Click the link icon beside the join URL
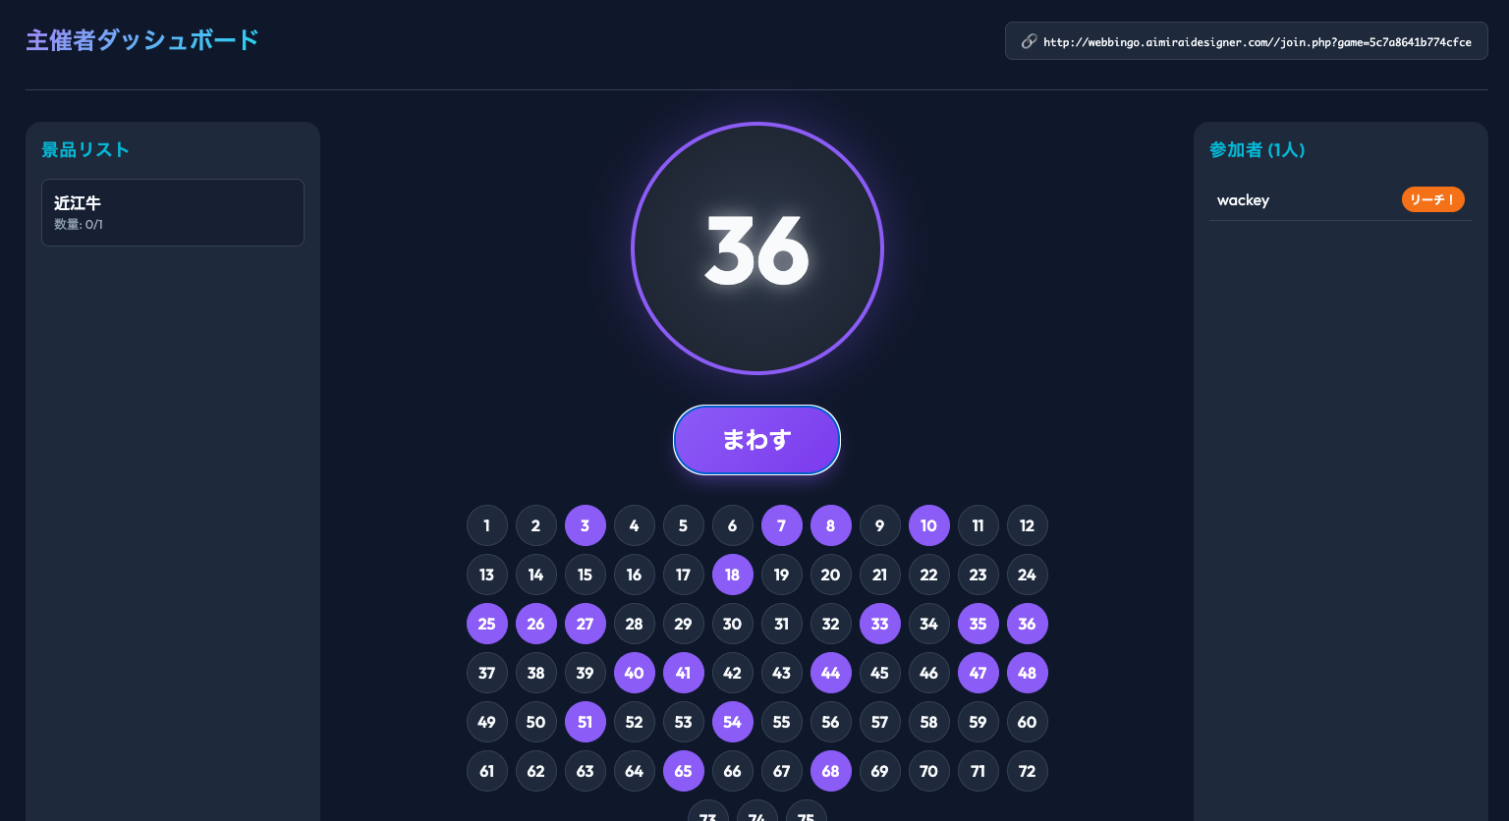 click(1029, 41)
